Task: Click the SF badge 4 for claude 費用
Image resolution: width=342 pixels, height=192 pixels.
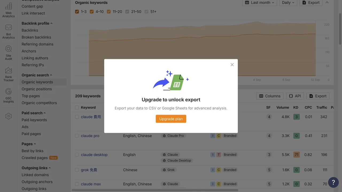Action: 269,117
